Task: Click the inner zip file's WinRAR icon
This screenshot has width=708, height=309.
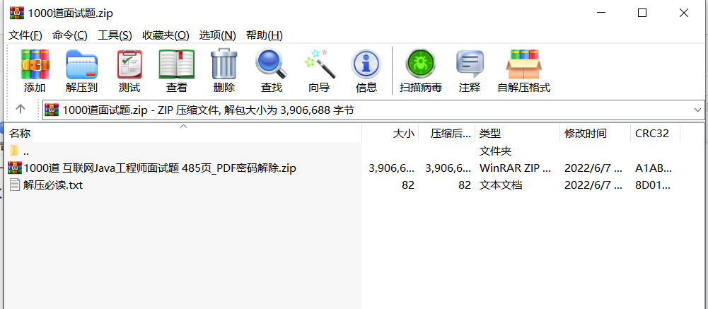Action: 15,168
